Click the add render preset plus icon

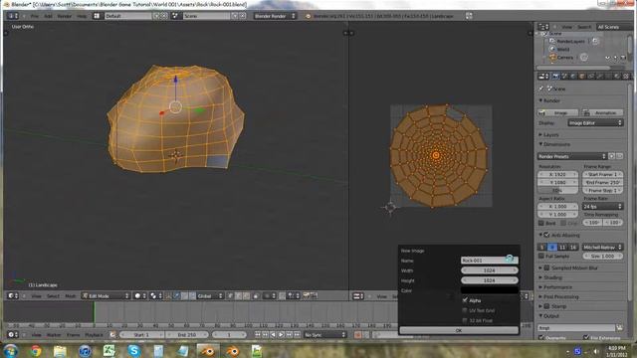(x=612, y=156)
